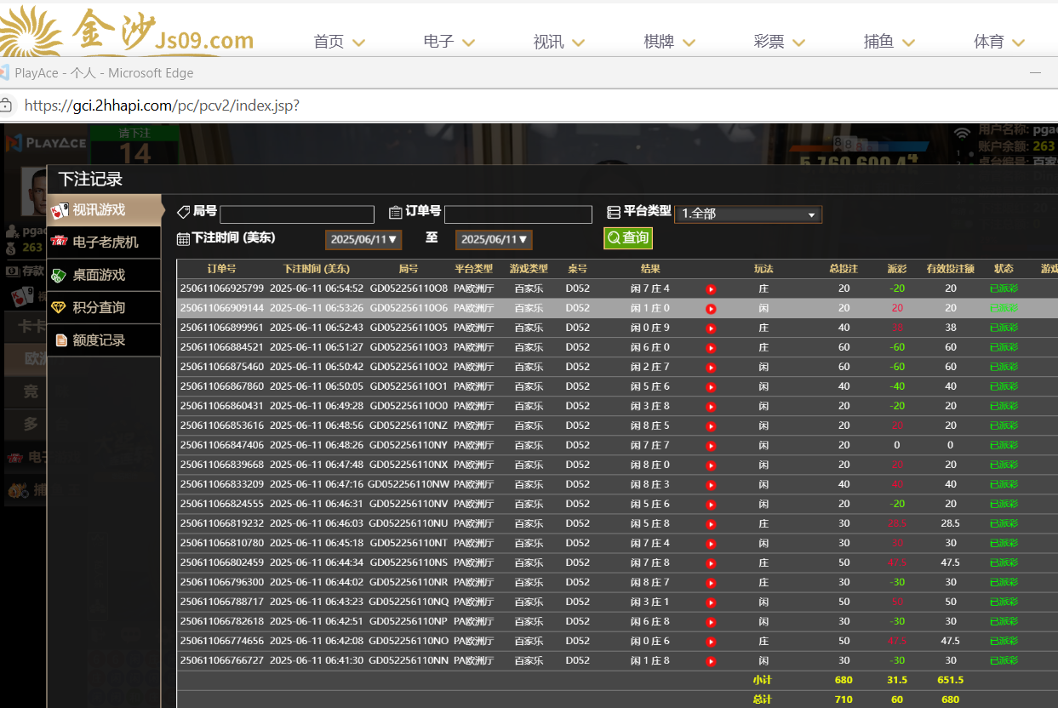Open 积分查询 points lookup
The height and width of the screenshot is (708, 1058).
click(104, 307)
